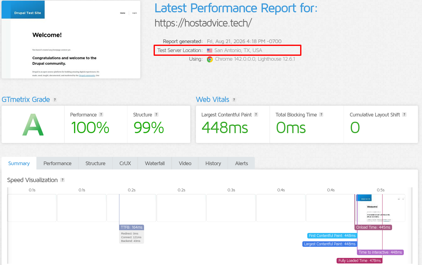Viewport: 422px width, 265px height.
Task: Click help icon next to Total Blocking Time
Action: pyautogui.click(x=321, y=115)
